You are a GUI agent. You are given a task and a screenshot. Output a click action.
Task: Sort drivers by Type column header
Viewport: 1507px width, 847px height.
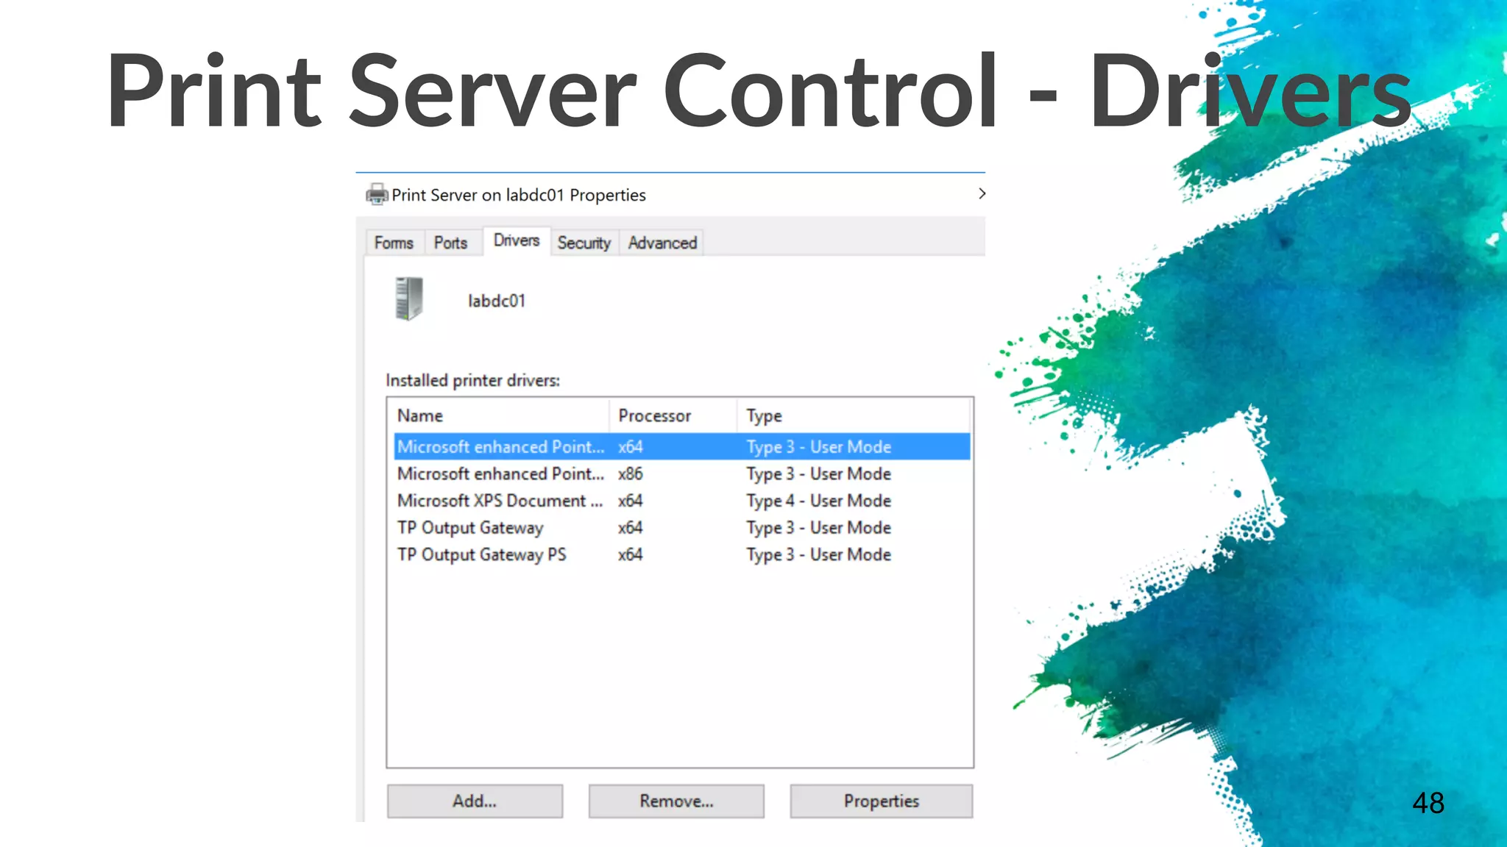[854, 415]
